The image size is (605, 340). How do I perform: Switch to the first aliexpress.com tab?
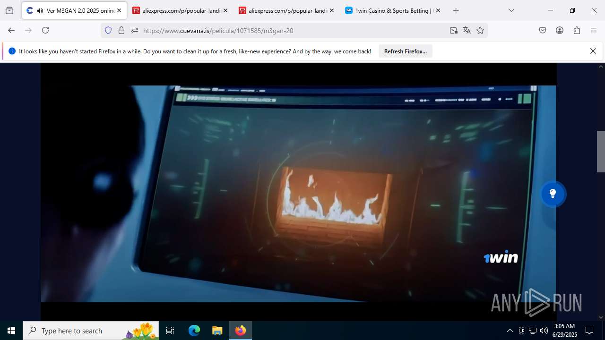tap(180, 10)
